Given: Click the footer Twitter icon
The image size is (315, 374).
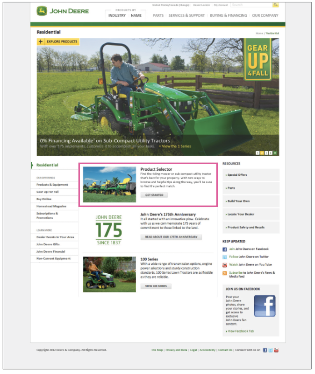Looking at the screenshot, I should click(x=271, y=350).
